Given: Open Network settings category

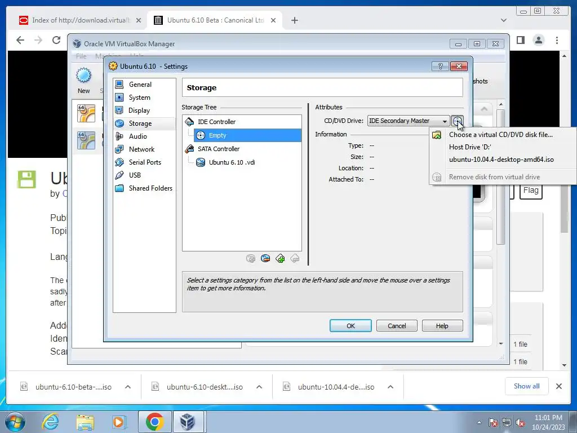Looking at the screenshot, I should pyautogui.click(x=144, y=149).
